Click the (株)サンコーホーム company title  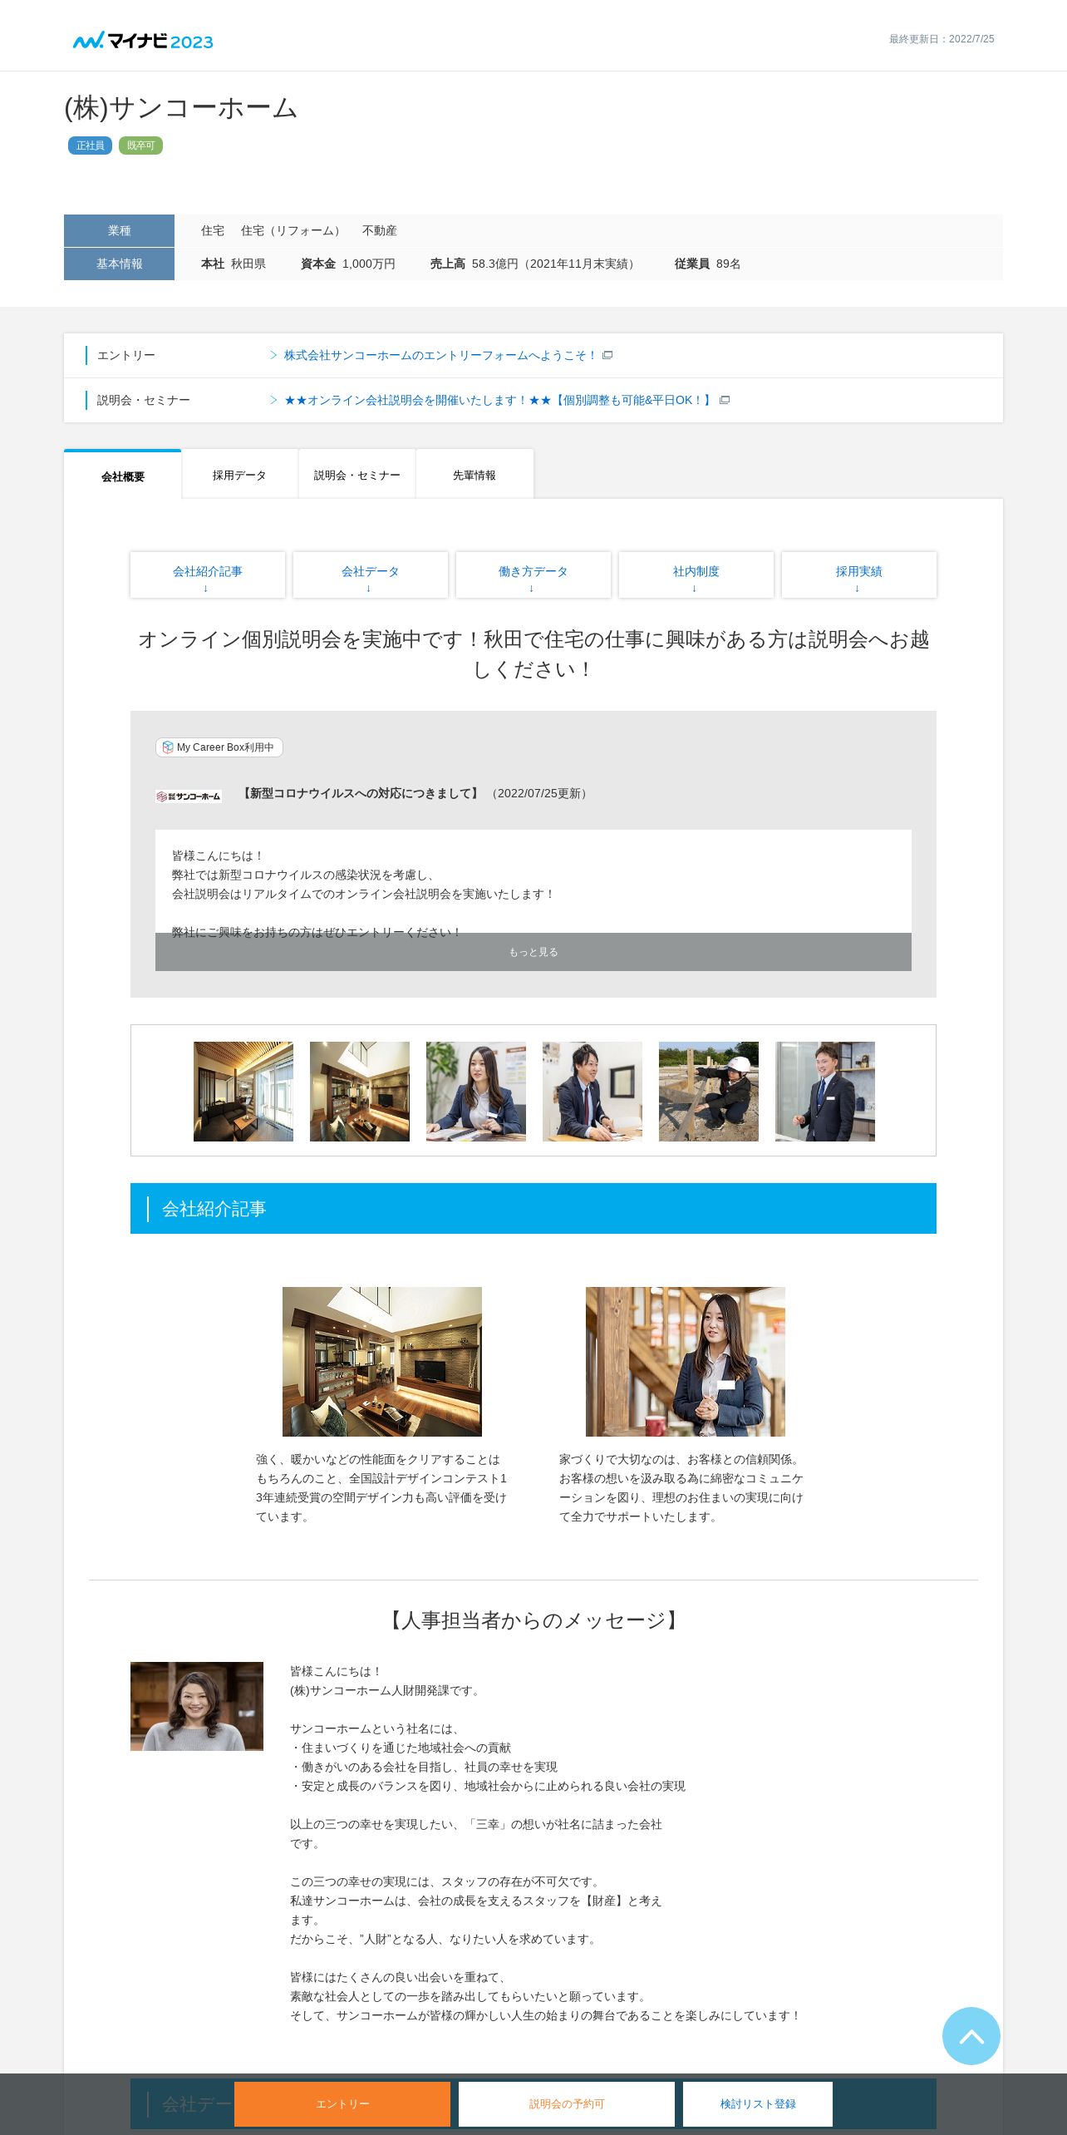181,107
